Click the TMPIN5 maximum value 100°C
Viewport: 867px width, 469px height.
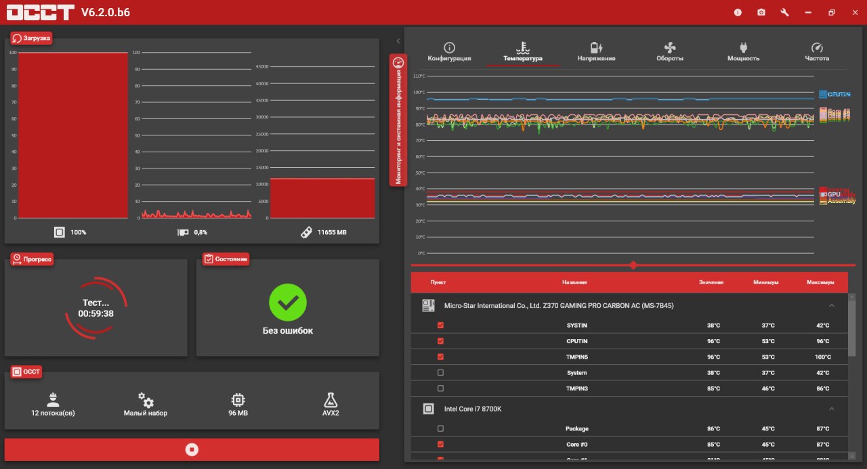822,357
